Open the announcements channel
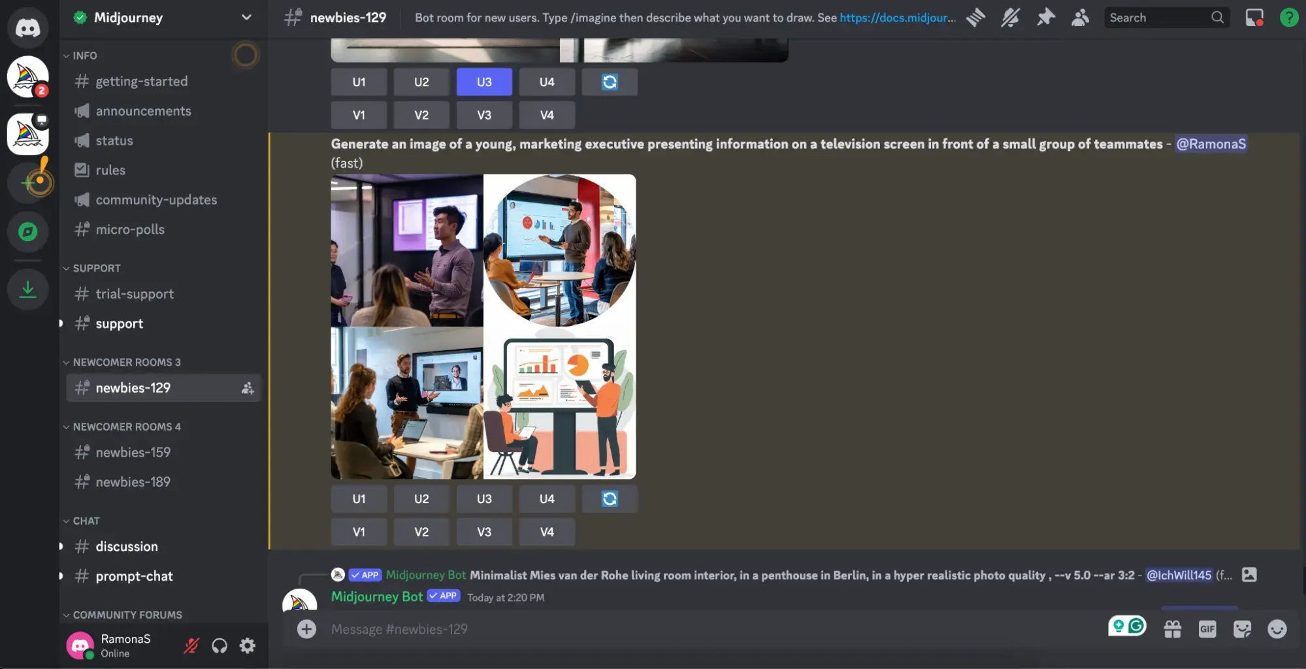The image size is (1306, 669). pos(163,111)
